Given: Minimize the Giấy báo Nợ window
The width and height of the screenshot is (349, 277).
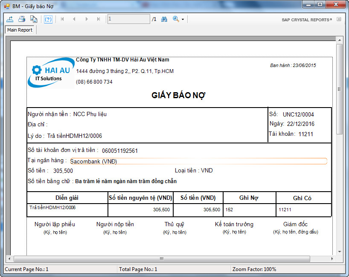Looking at the screenshot, I should pyautogui.click(x=308, y=4).
